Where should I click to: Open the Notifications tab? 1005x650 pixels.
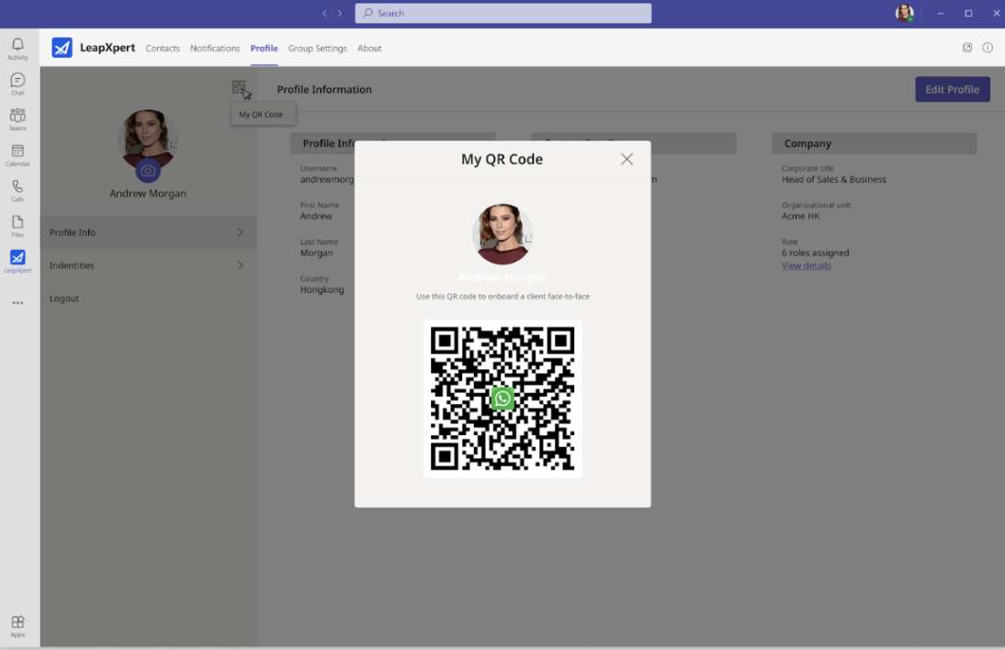coord(215,48)
